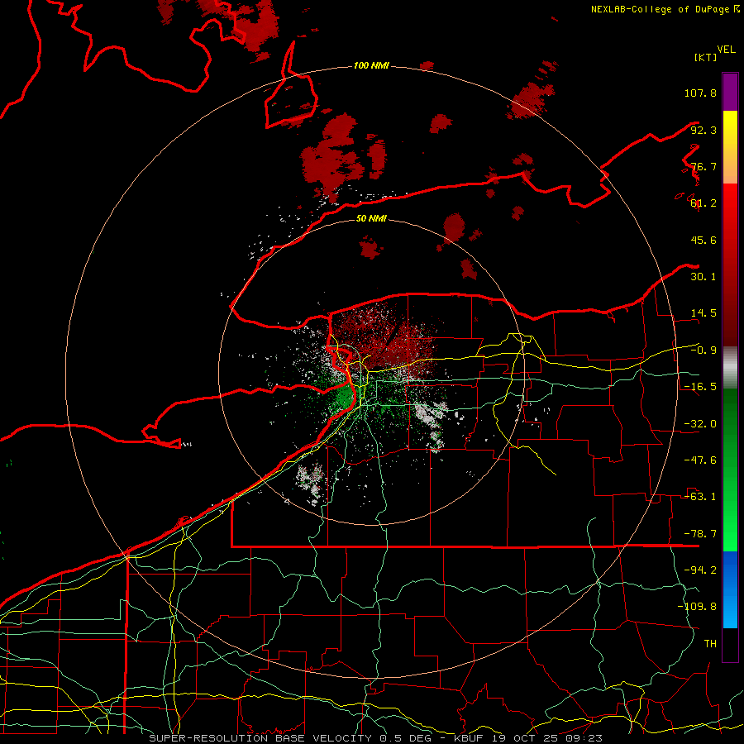Click the 0.5 DEG elevation text
Screen dimensions: 744x744
click(405, 738)
